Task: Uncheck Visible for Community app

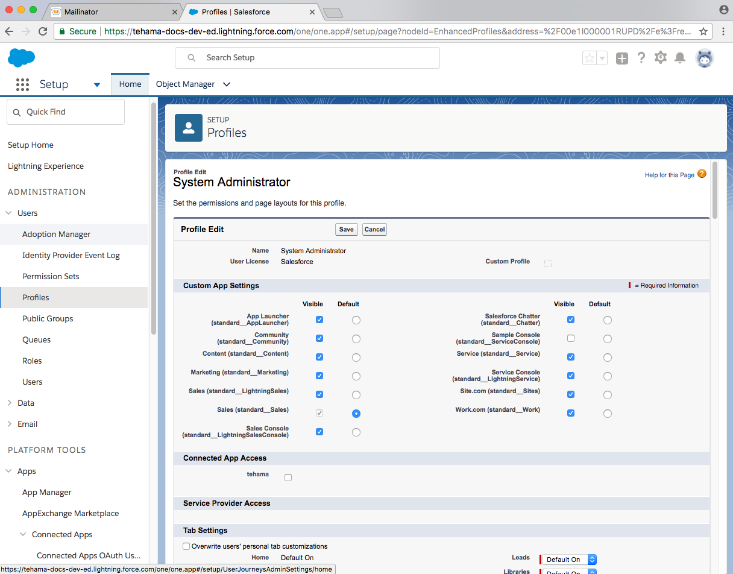Action: click(x=319, y=339)
